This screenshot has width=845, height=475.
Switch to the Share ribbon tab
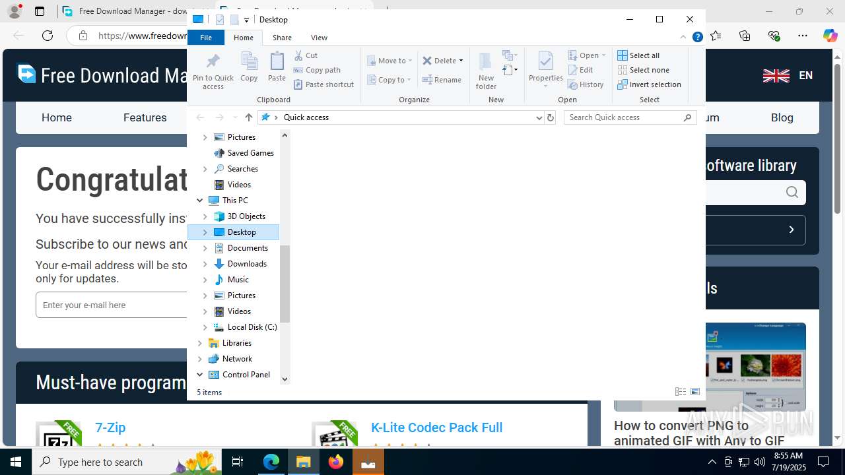[x=282, y=38]
